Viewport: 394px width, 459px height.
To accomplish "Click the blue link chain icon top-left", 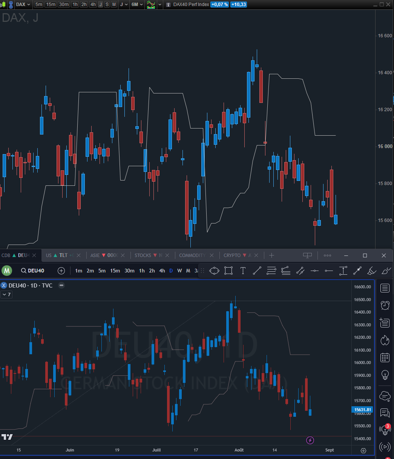I will [x=10, y=4].
